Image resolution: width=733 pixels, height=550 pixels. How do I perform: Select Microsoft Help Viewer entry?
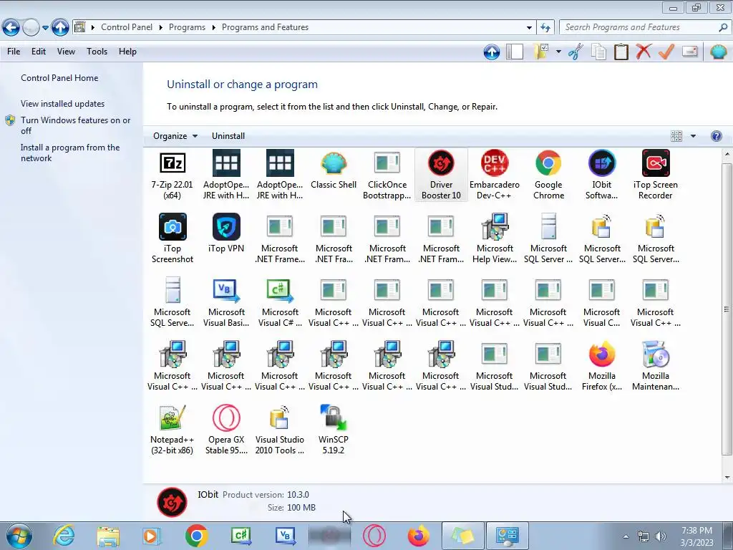tap(495, 238)
